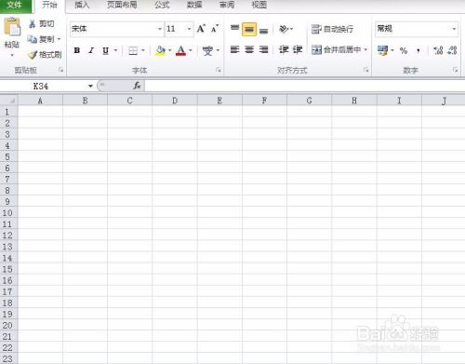Apply comma style separator

coord(418,50)
